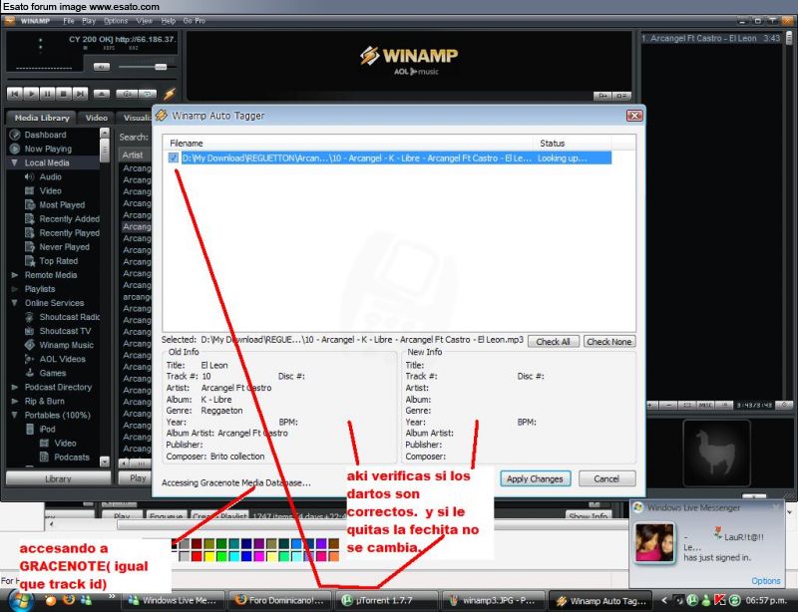The image size is (798, 612).
Task: Click the Filename column header
Action: [348, 144]
